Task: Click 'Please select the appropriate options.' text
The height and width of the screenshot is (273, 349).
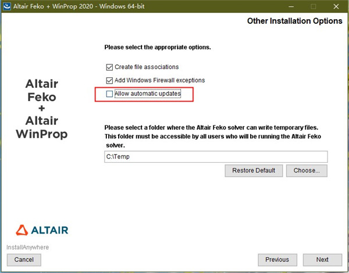Action: point(158,48)
